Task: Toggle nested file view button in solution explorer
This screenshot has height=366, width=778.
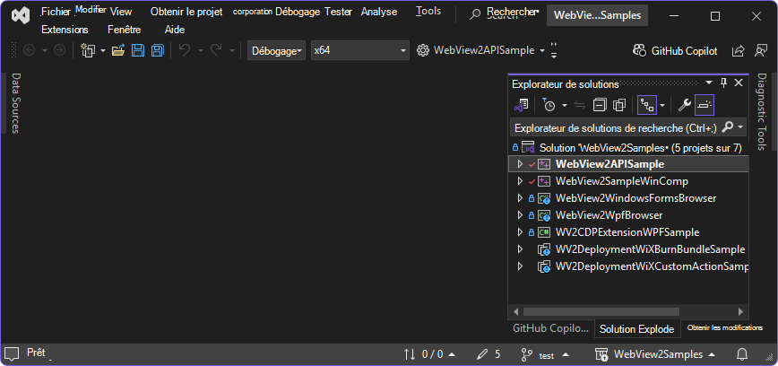Action: [647, 105]
